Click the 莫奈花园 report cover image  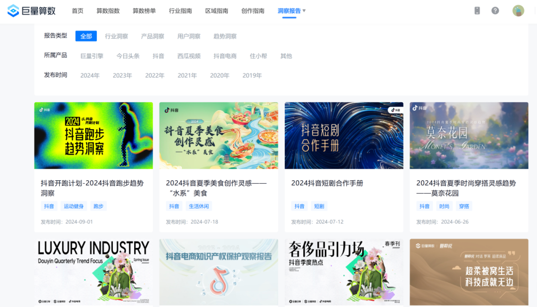[x=469, y=136]
